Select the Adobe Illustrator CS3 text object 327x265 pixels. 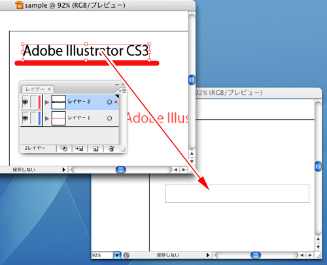coord(86,52)
